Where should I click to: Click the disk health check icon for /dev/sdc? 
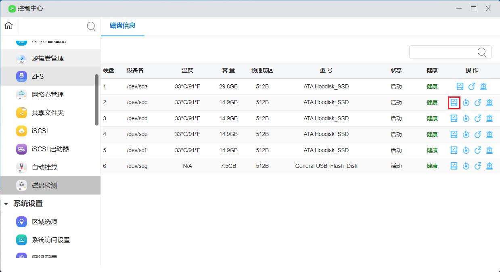point(454,103)
